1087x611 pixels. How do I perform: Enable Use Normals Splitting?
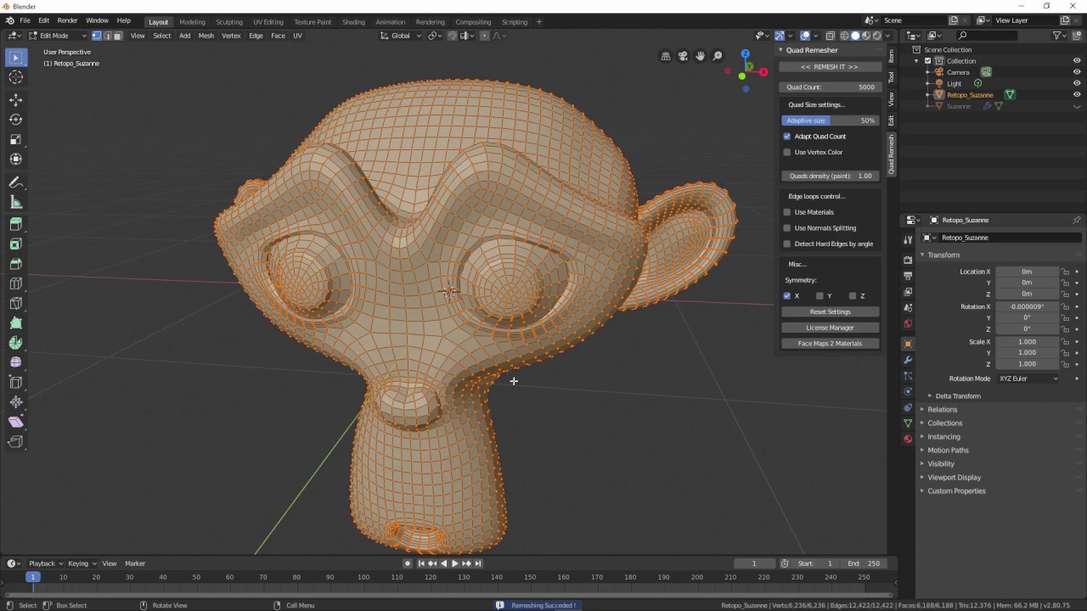[x=787, y=227]
